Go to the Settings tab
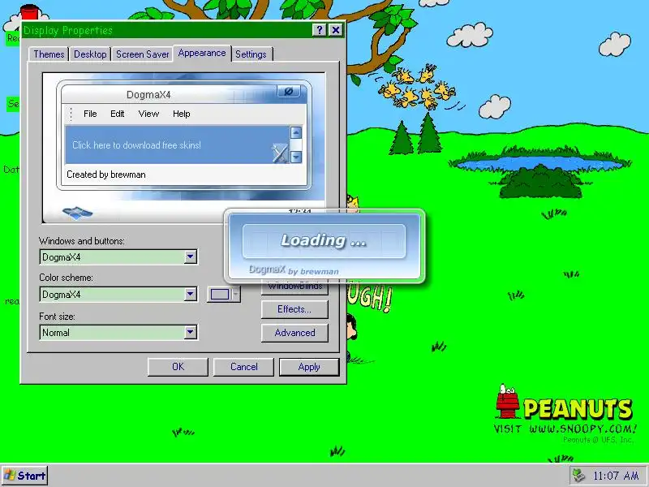The width and height of the screenshot is (649, 487). [251, 54]
